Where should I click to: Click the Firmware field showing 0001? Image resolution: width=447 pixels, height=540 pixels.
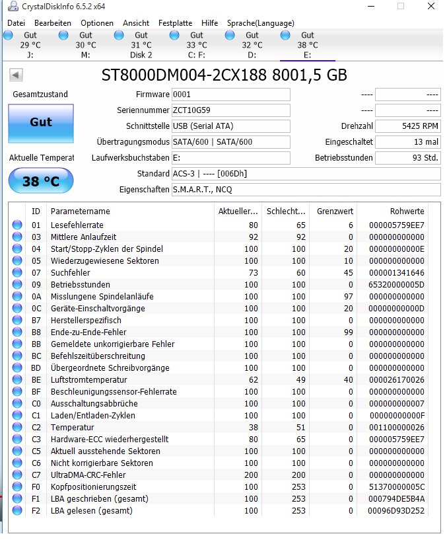tap(231, 95)
